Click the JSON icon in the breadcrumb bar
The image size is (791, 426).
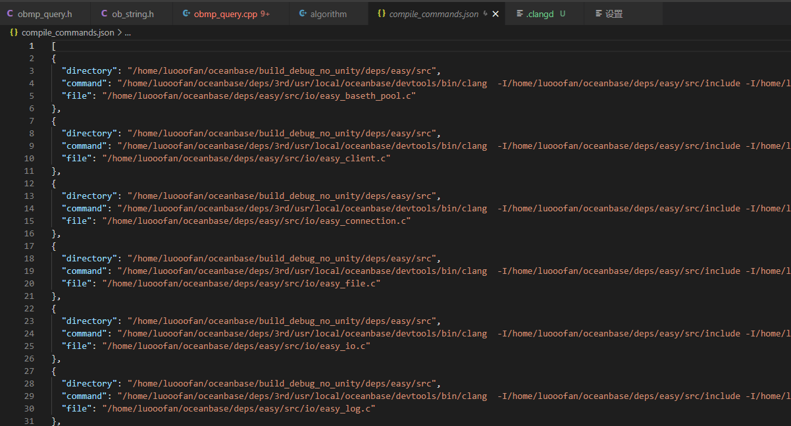click(x=13, y=31)
